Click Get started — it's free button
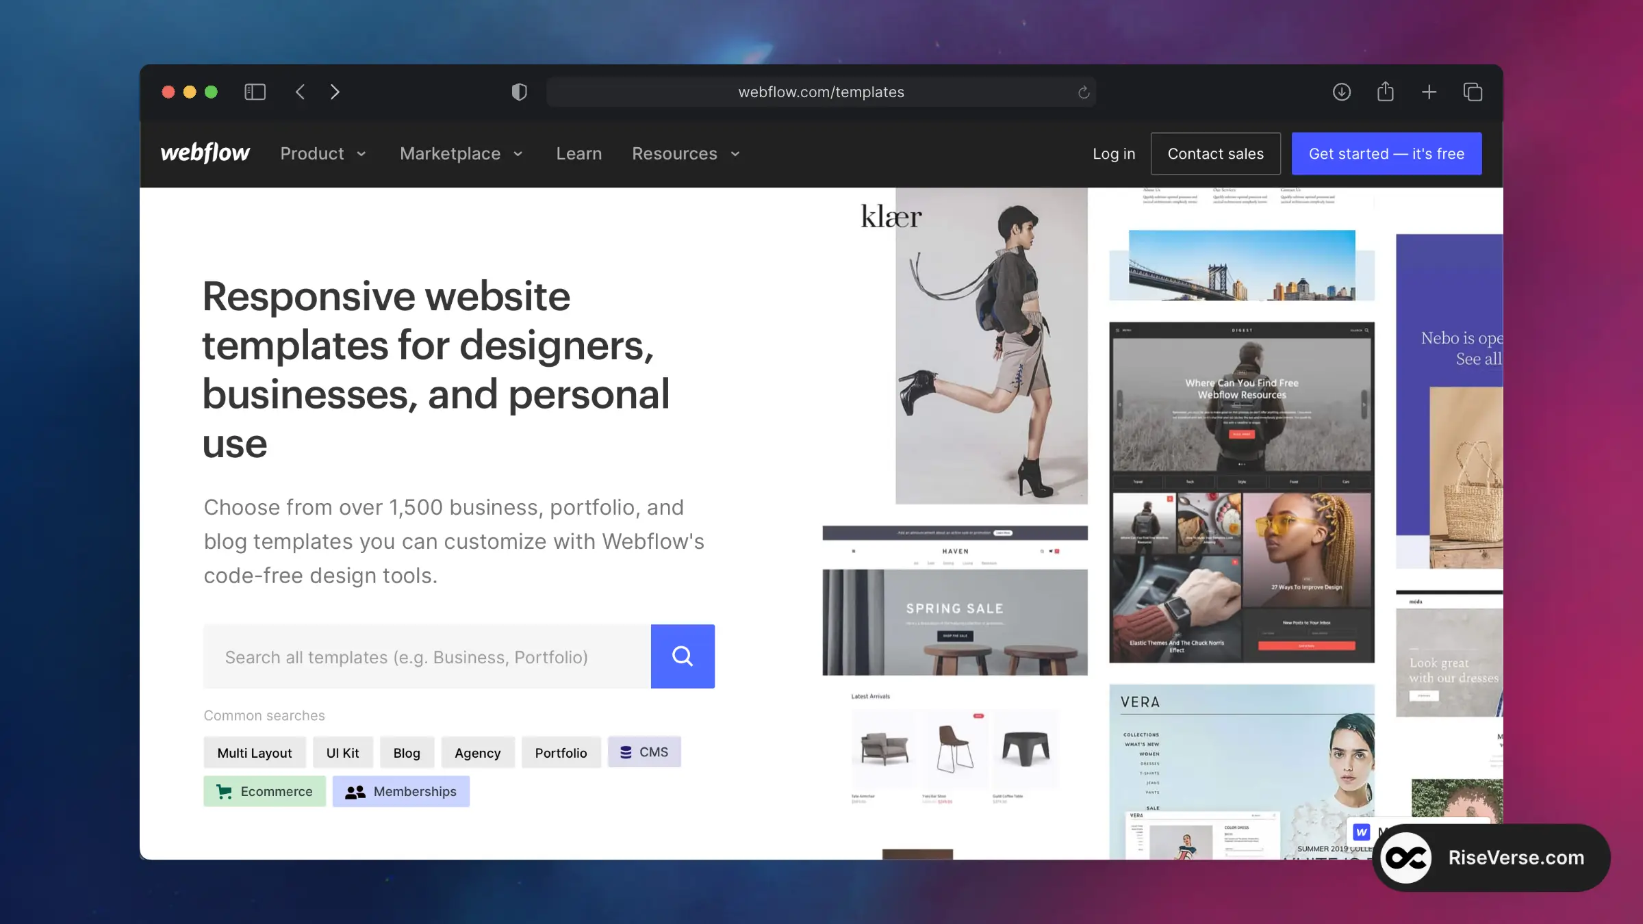Screen dimensions: 1643x924 pos(1386,153)
